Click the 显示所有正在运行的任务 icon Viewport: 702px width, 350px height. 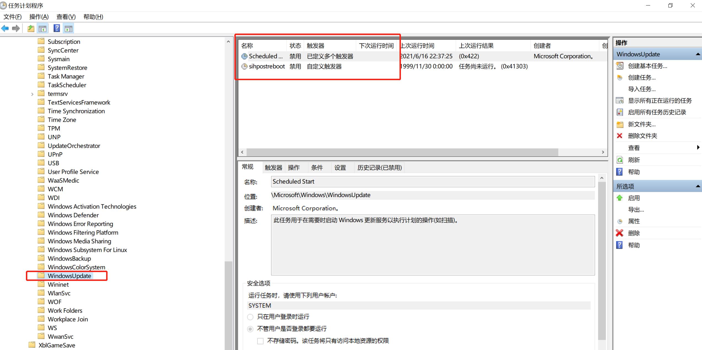click(x=620, y=100)
